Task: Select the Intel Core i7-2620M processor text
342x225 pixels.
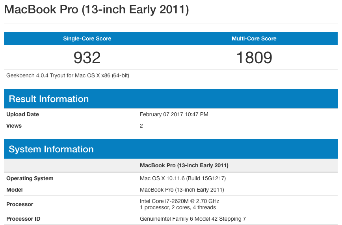Action: [x=180, y=201]
